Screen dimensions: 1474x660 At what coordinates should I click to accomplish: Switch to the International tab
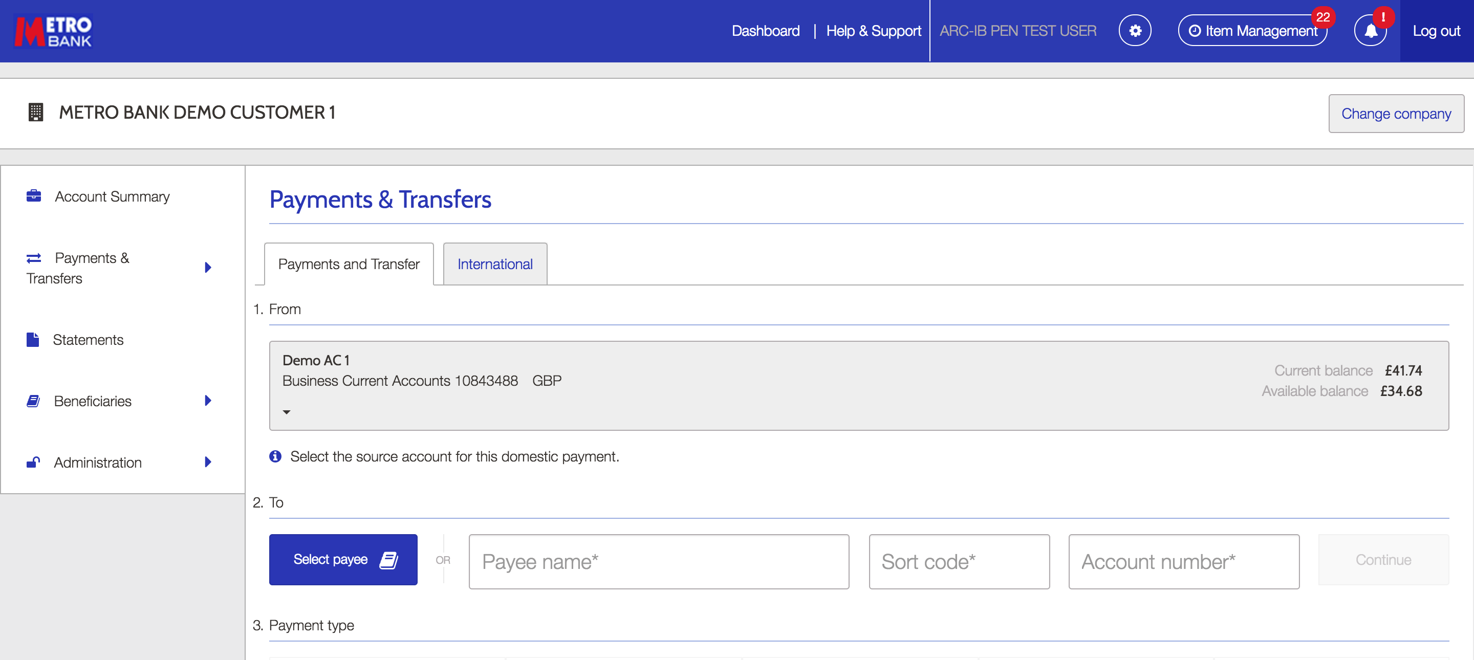pos(495,263)
